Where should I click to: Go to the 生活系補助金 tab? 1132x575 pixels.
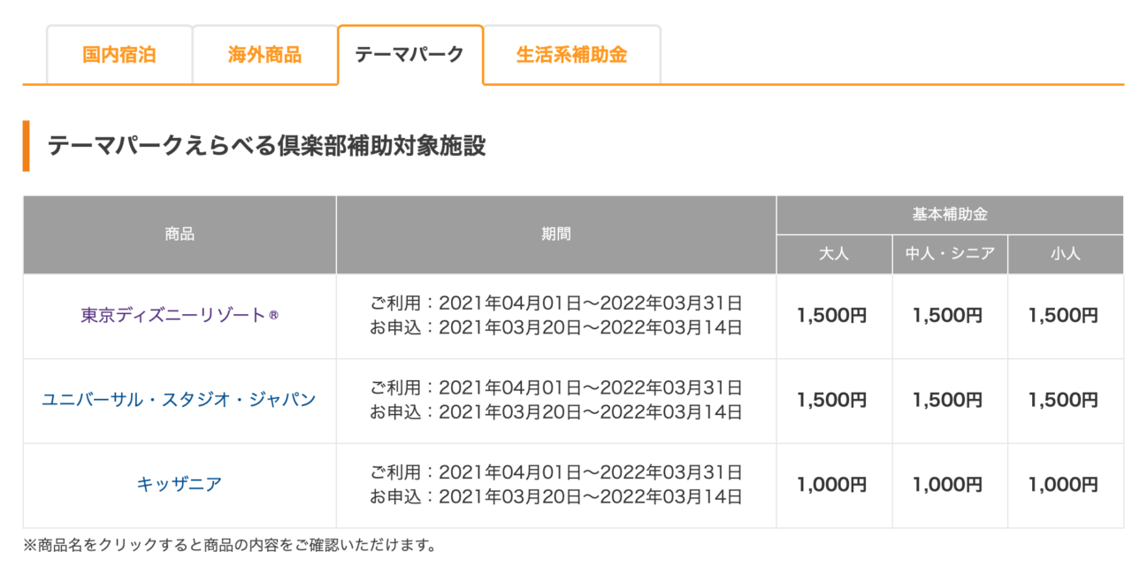[x=571, y=55]
